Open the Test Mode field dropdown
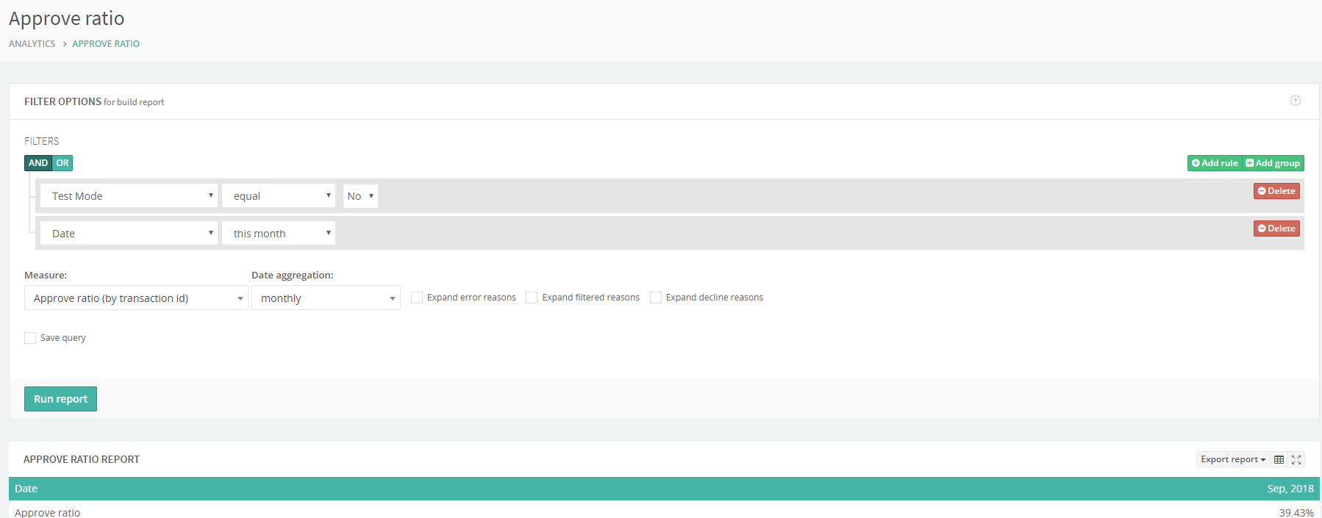Viewport: 1322px width, 518px height. 129,196
